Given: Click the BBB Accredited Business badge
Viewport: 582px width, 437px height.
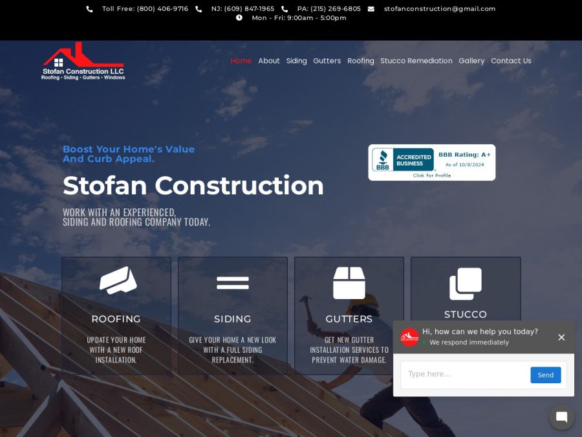Looking at the screenshot, I should pos(431,162).
